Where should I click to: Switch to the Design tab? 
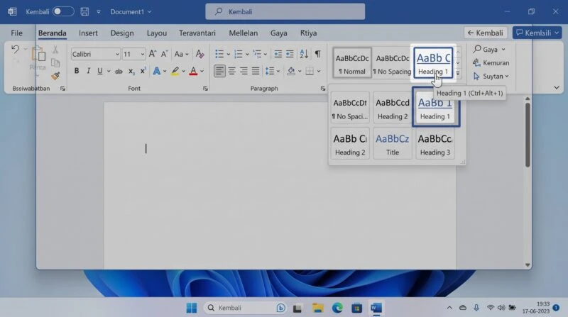(x=122, y=33)
